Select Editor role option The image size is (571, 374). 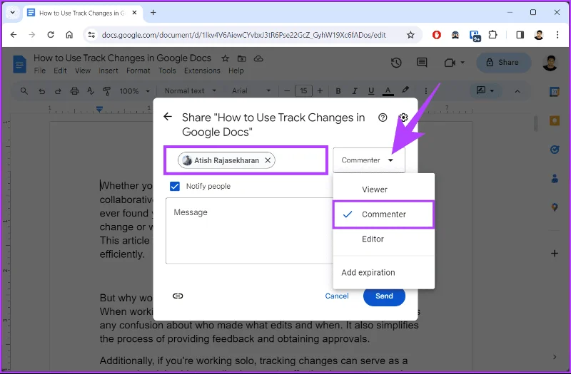click(x=383, y=239)
